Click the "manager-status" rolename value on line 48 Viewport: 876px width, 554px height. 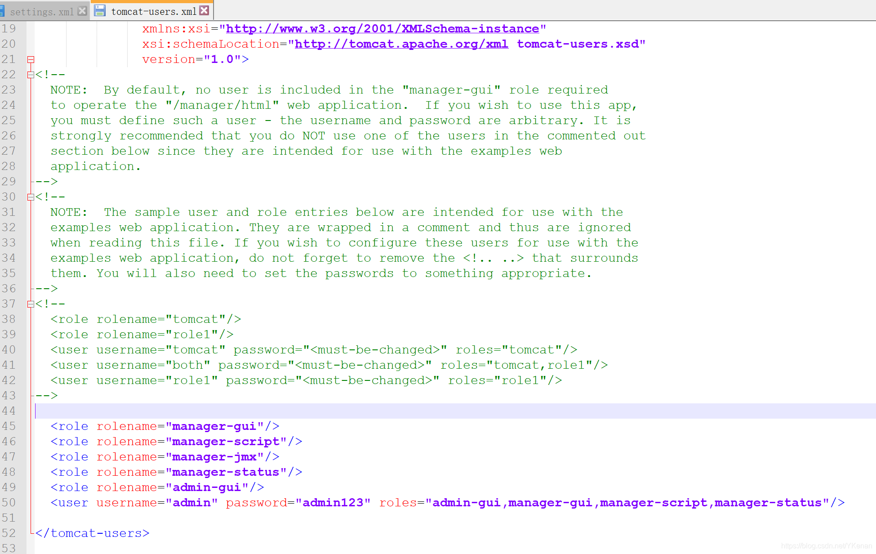[226, 472]
